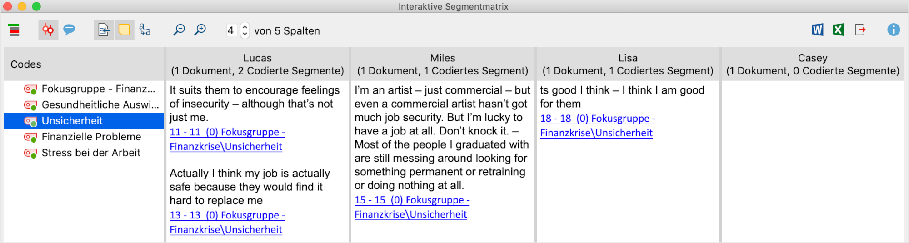The image size is (909, 243).
Task: Click the text replace 'a→a' icon
Action: click(x=145, y=30)
